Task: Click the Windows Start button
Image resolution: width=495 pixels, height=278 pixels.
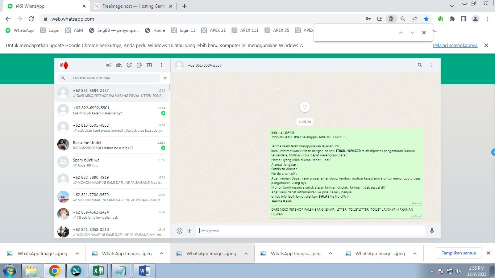Action: point(9,271)
